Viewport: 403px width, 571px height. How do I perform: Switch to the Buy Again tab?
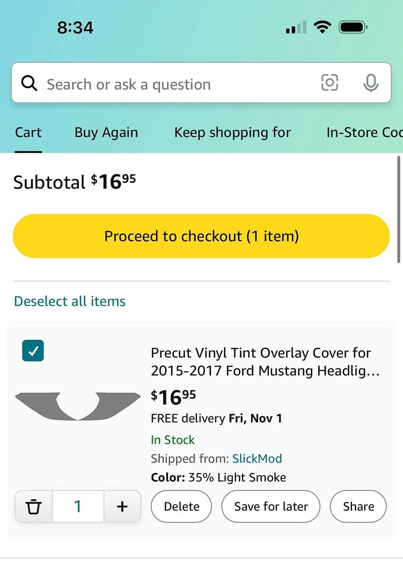(106, 133)
